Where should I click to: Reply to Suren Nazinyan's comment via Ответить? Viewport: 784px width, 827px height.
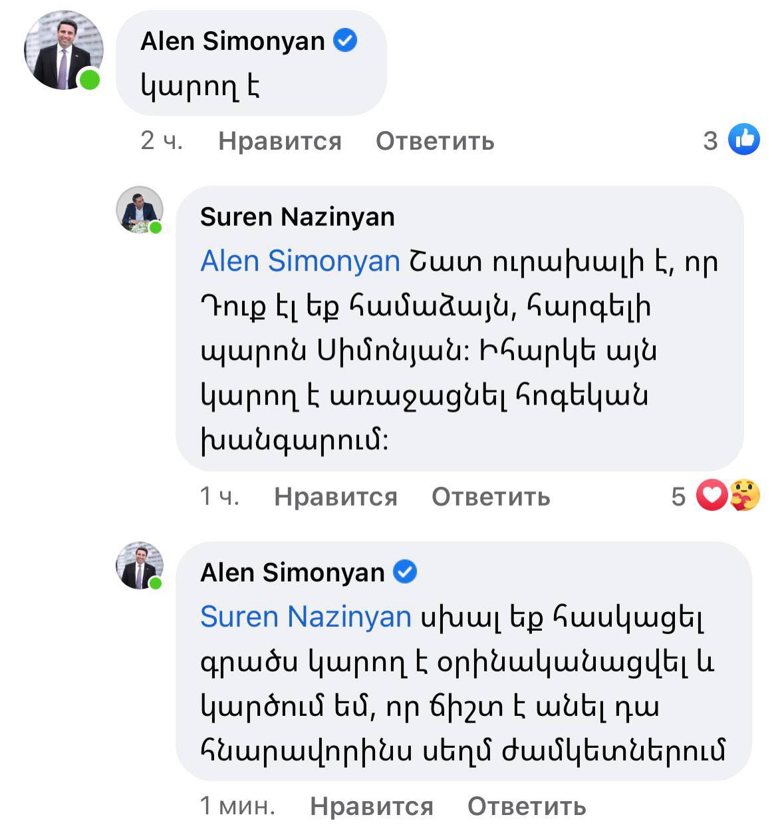click(491, 497)
